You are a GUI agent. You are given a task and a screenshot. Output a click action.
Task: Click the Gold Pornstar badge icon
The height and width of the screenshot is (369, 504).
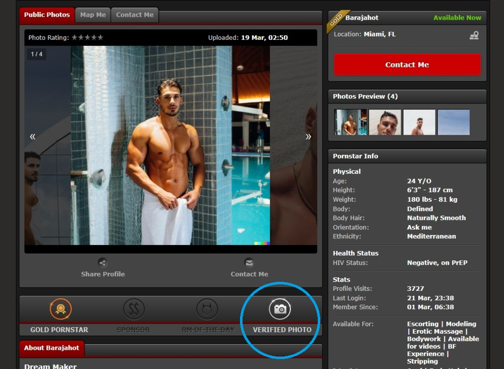tap(60, 309)
